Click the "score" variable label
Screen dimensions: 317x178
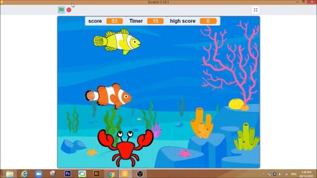click(x=95, y=21)
